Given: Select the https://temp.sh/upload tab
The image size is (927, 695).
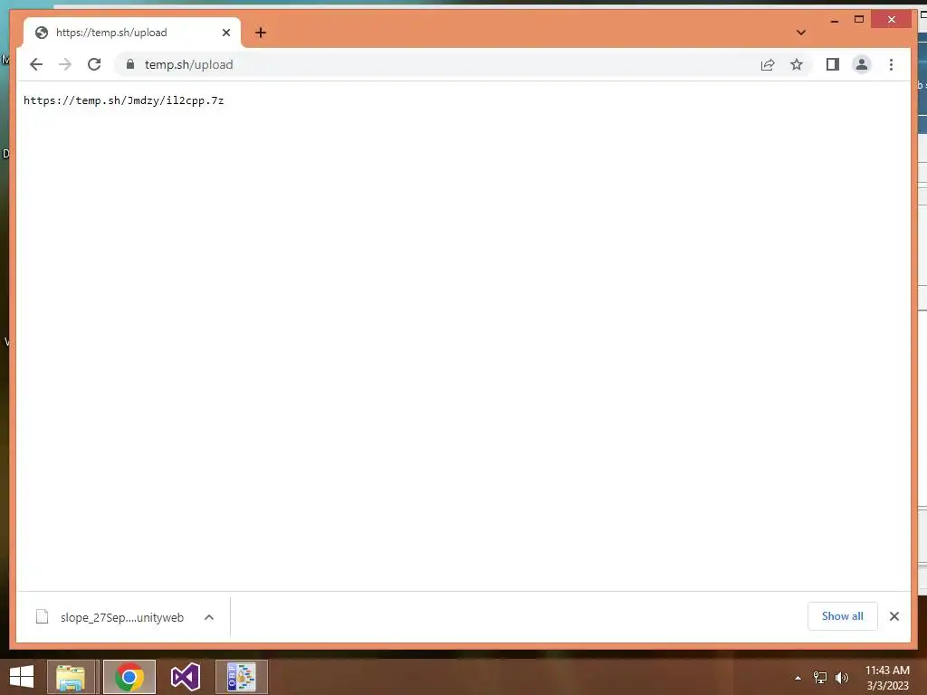Looking at the screenshot, I should tap(132, 33).
